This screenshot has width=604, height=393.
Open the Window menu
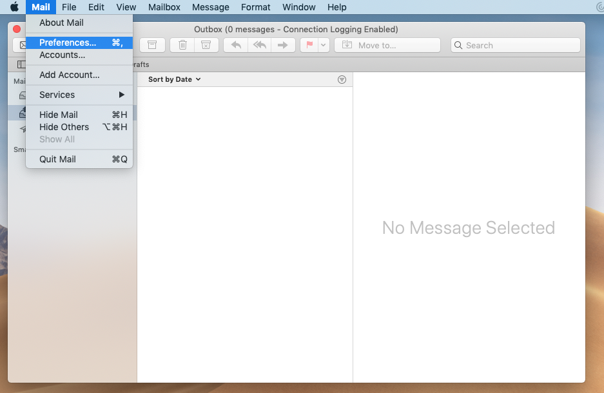[299, 7]
